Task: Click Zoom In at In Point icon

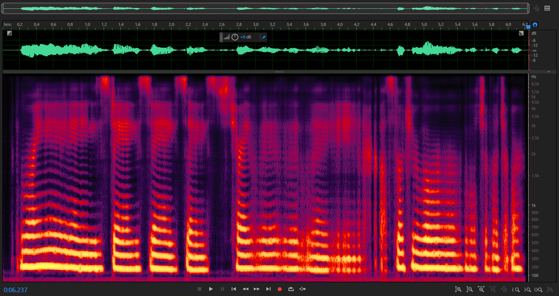Action: (x=516, y=290)
